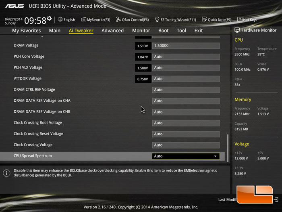Image resolution: width=282 pixels, height=212 pixels.
Task: Click the PCH VLX Voltage Auto field
Action: click(186, 68)
